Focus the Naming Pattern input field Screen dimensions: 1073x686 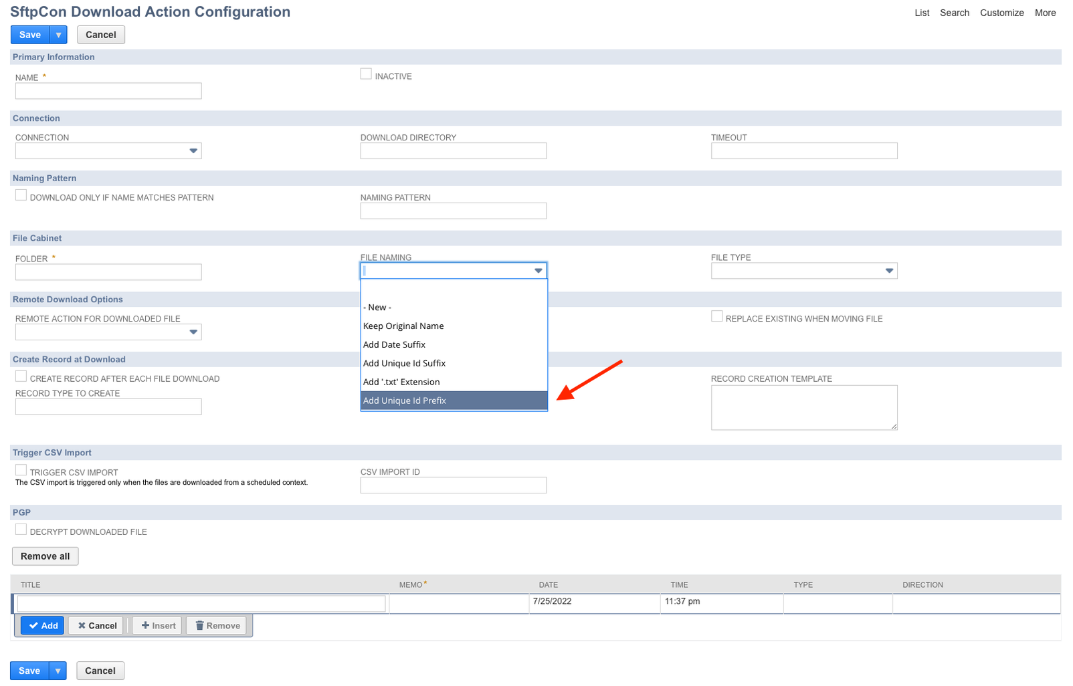454,211
